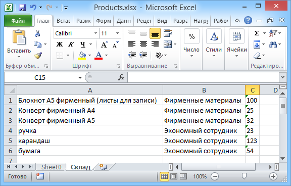Switch to the Вид view ribbon tab
This screenshot has width=291, height=186.
click(162, 21)
